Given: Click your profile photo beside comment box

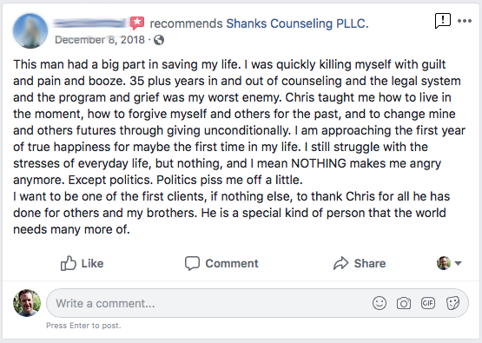Looking at the screenshot, I should click(27, 303).
